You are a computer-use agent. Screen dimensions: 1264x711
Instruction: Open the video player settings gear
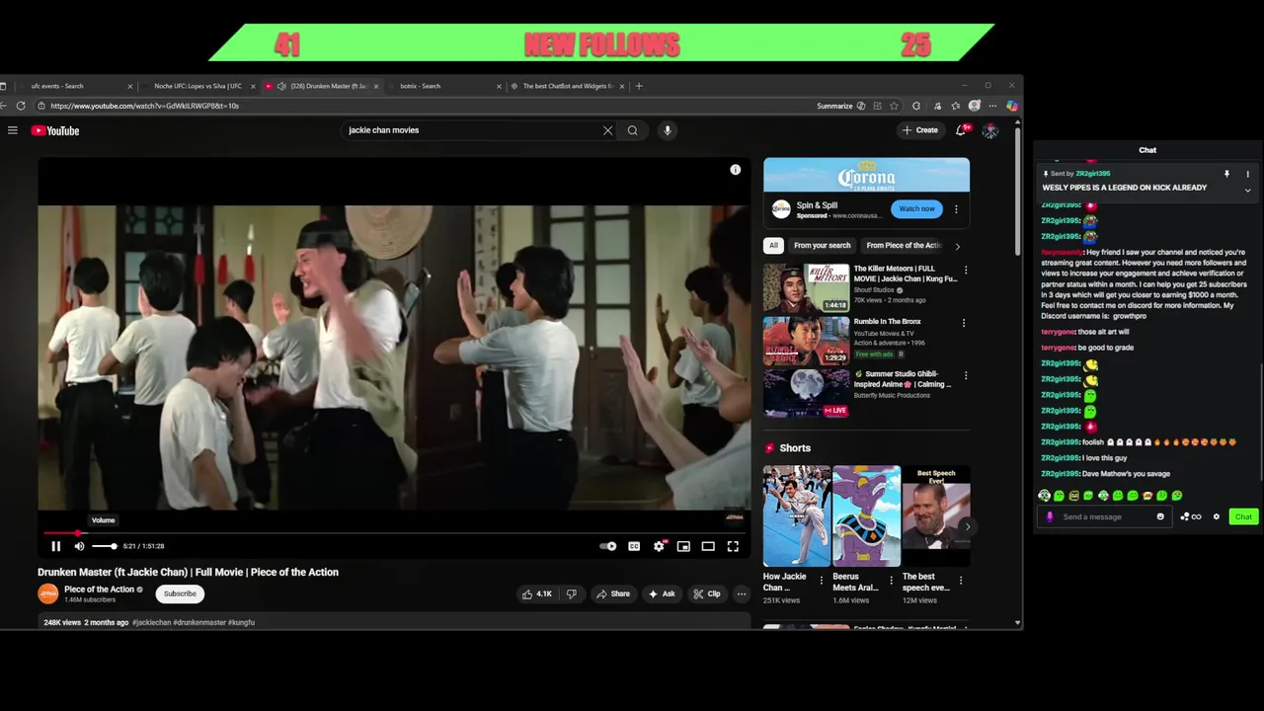(659, 546)
